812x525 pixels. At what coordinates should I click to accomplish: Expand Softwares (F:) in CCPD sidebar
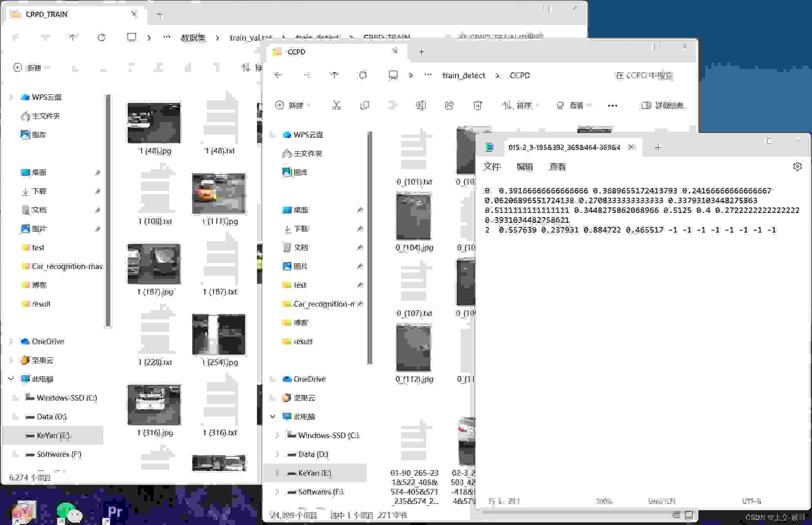[x=277, y=492]
